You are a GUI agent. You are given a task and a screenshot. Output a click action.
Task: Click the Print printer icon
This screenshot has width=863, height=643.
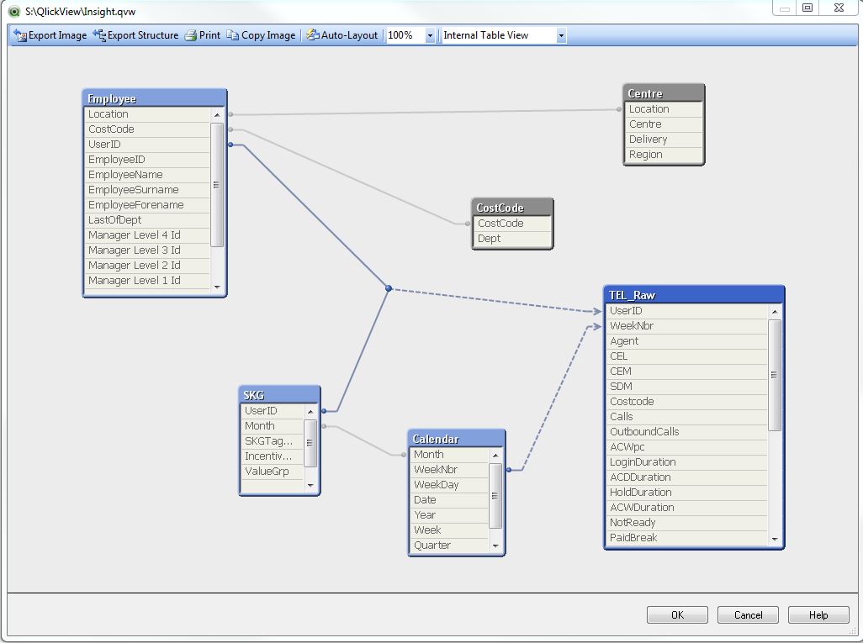tap(191, 35)
